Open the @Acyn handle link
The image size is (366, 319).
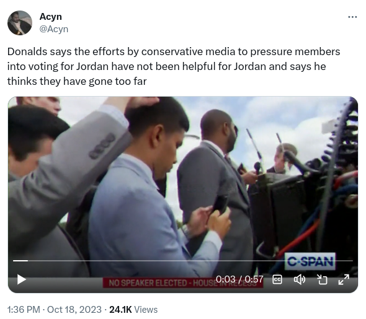click(54, 29)
